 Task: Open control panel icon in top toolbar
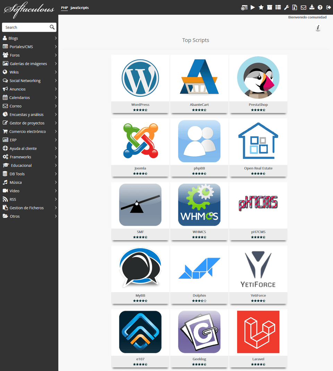244,8
